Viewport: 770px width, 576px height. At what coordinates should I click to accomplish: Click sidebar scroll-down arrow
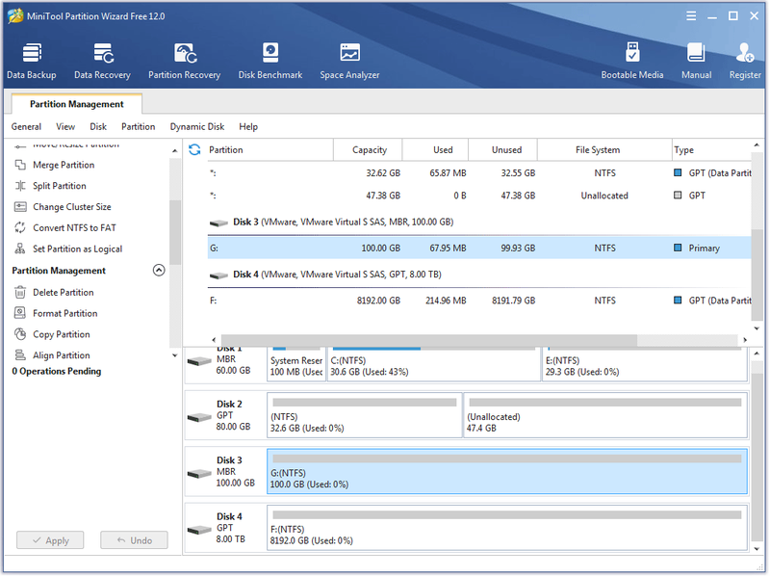[175, 355]
